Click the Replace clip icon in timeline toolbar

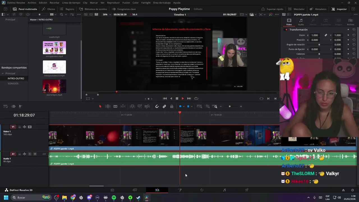[x=147, y=106]
